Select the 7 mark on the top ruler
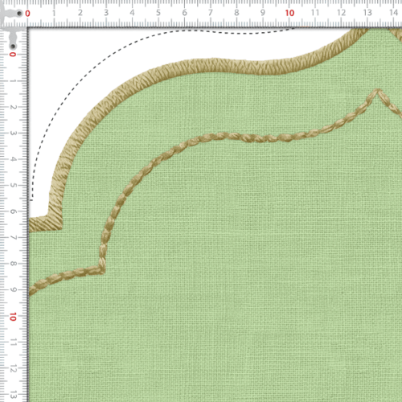Viewport: 402px width, 402px height. 211,13
